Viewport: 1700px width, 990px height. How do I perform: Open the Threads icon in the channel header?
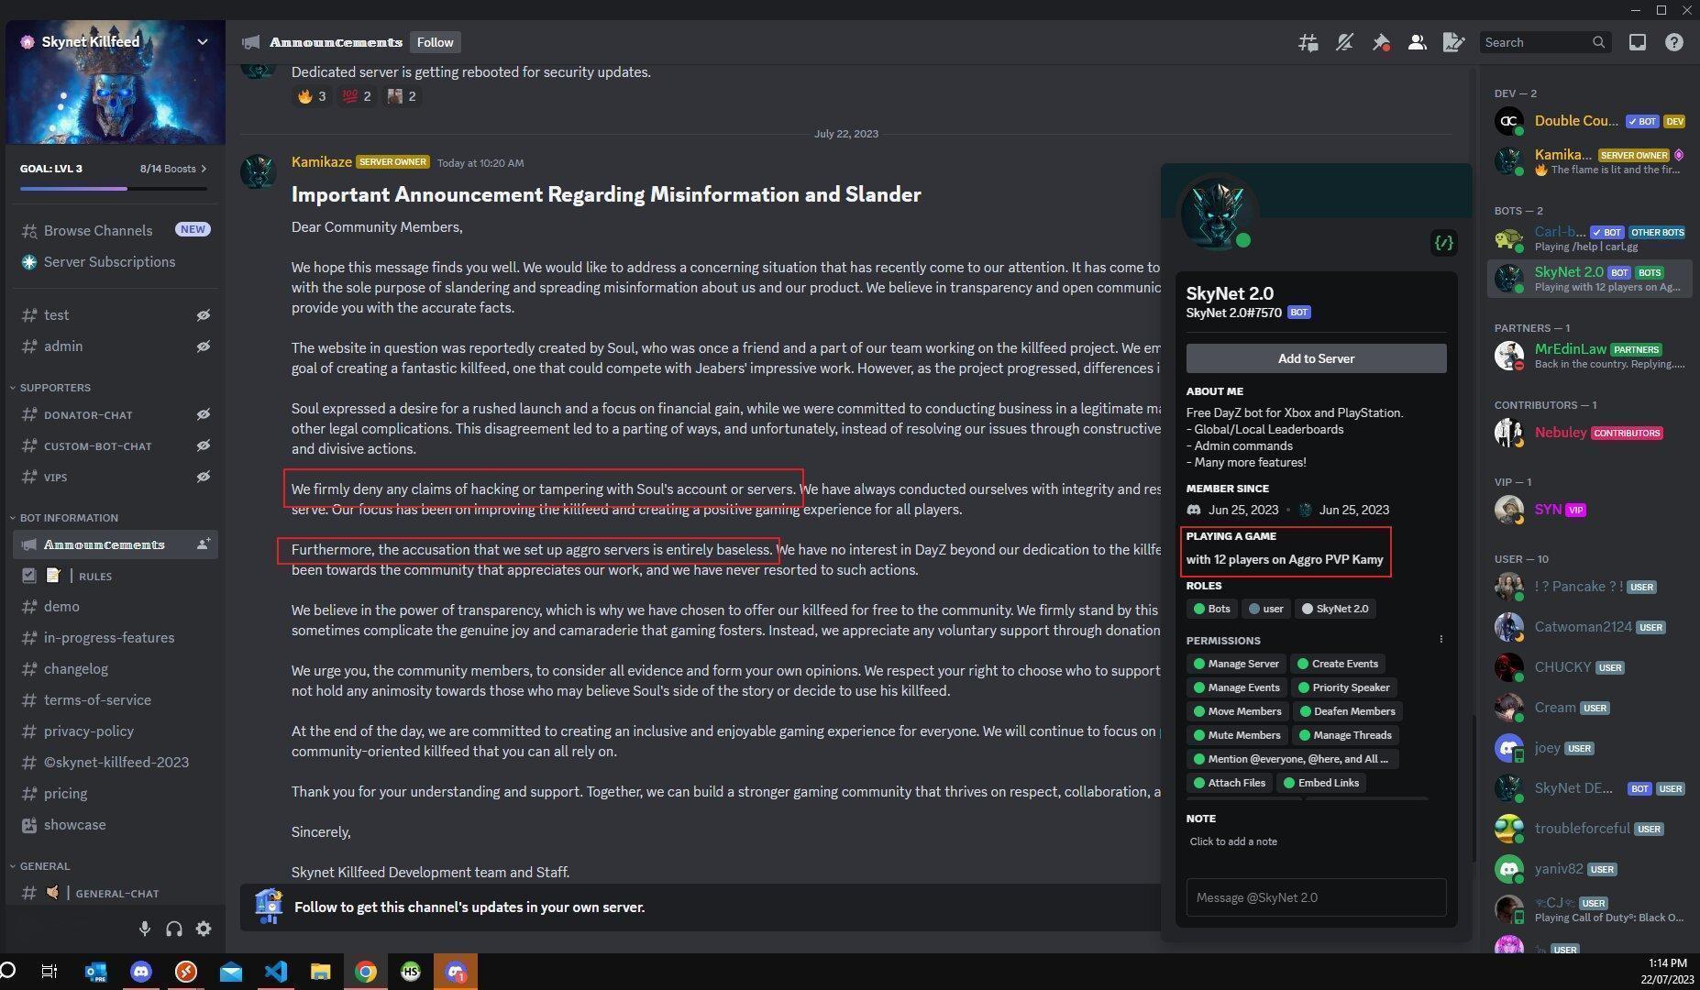[x=1308, y=42]
